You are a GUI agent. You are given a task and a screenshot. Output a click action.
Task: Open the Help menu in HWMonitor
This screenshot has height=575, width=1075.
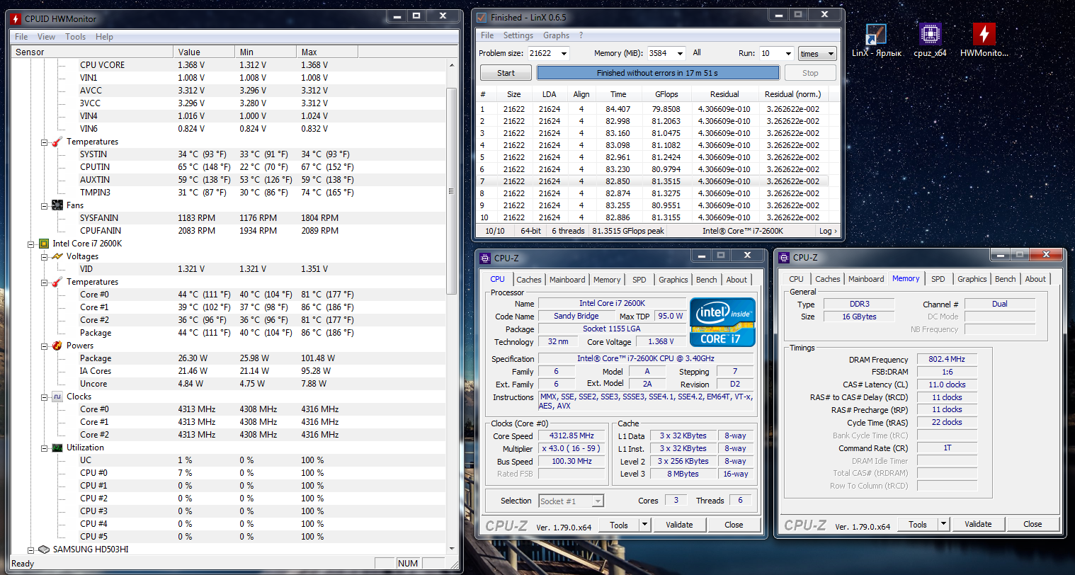(104, 37)
